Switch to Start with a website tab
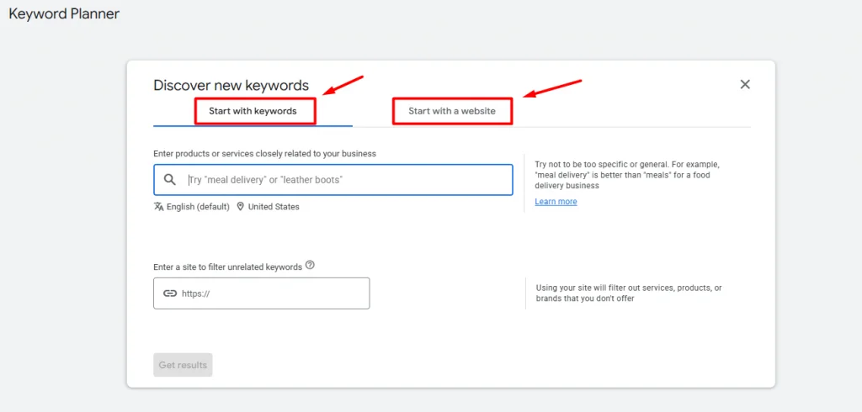862x412 pixels. click(x=452, y=111)
